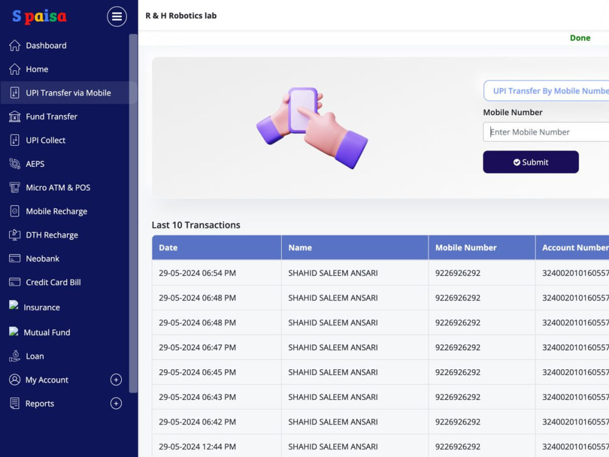Click the Loan hand-coin icon
Image resolution: width=609 pixels, height=457 pixels.
tap(15, 356)
